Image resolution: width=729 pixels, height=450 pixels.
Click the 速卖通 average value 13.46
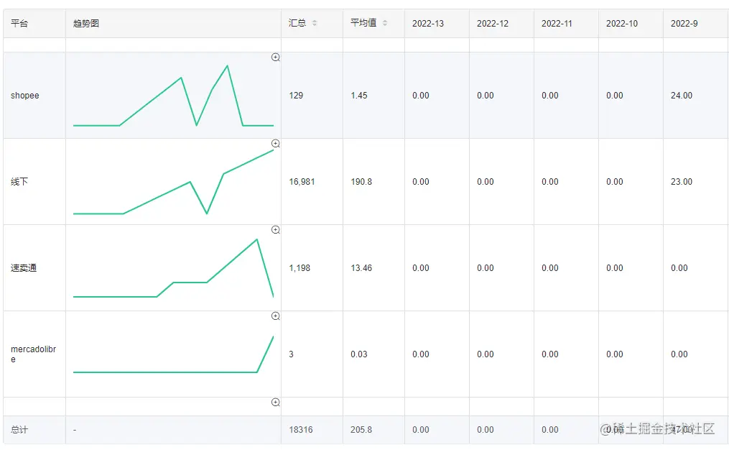coord(361,268)
